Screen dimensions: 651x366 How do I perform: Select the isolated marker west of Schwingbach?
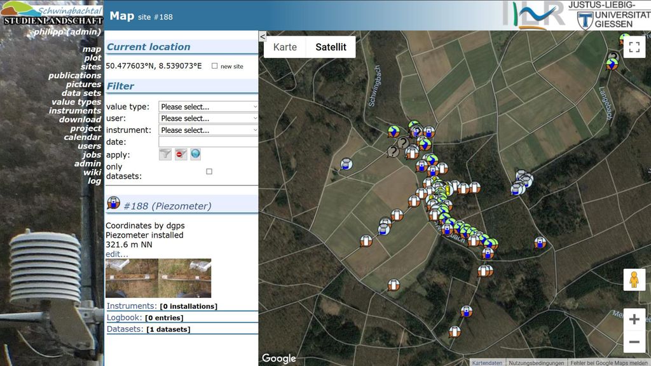pyautogui.click(x=346, y=165)
